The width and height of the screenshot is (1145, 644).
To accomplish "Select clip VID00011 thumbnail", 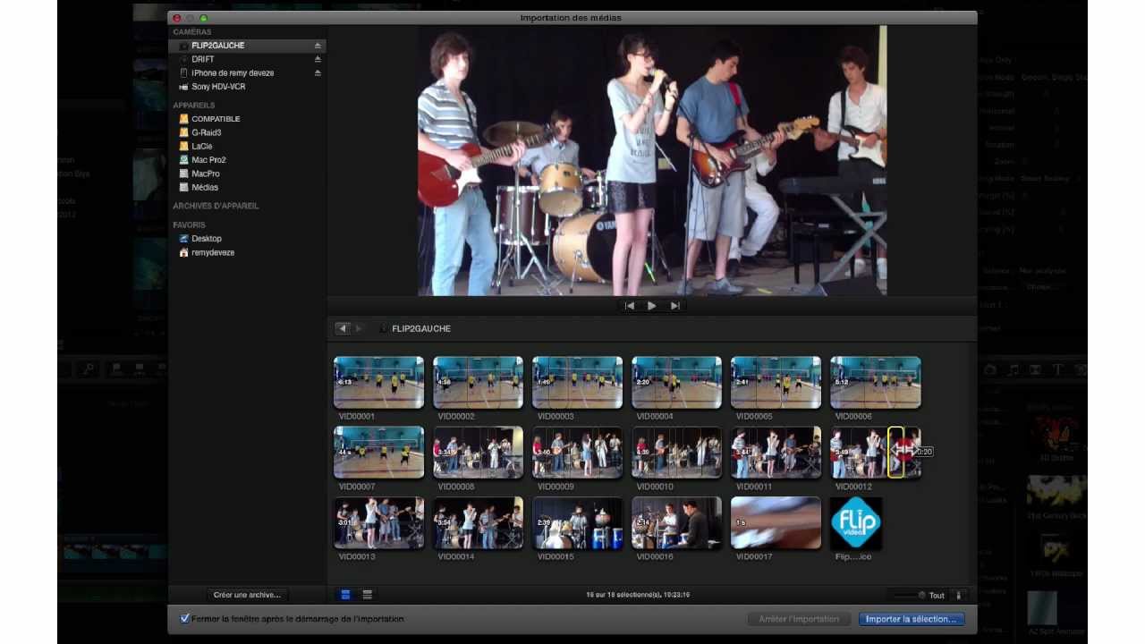I will [x=776, y=452].
